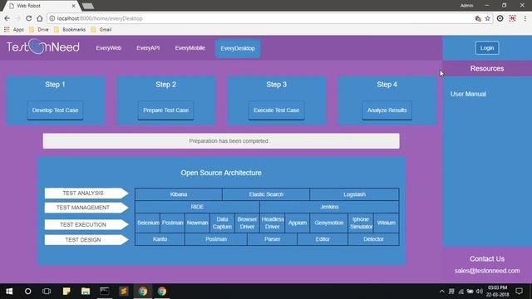Open the command prompt taskbar icon

(x=105, y=292)
